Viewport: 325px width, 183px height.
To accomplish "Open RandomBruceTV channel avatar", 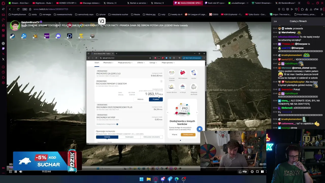I will point(15,26).
